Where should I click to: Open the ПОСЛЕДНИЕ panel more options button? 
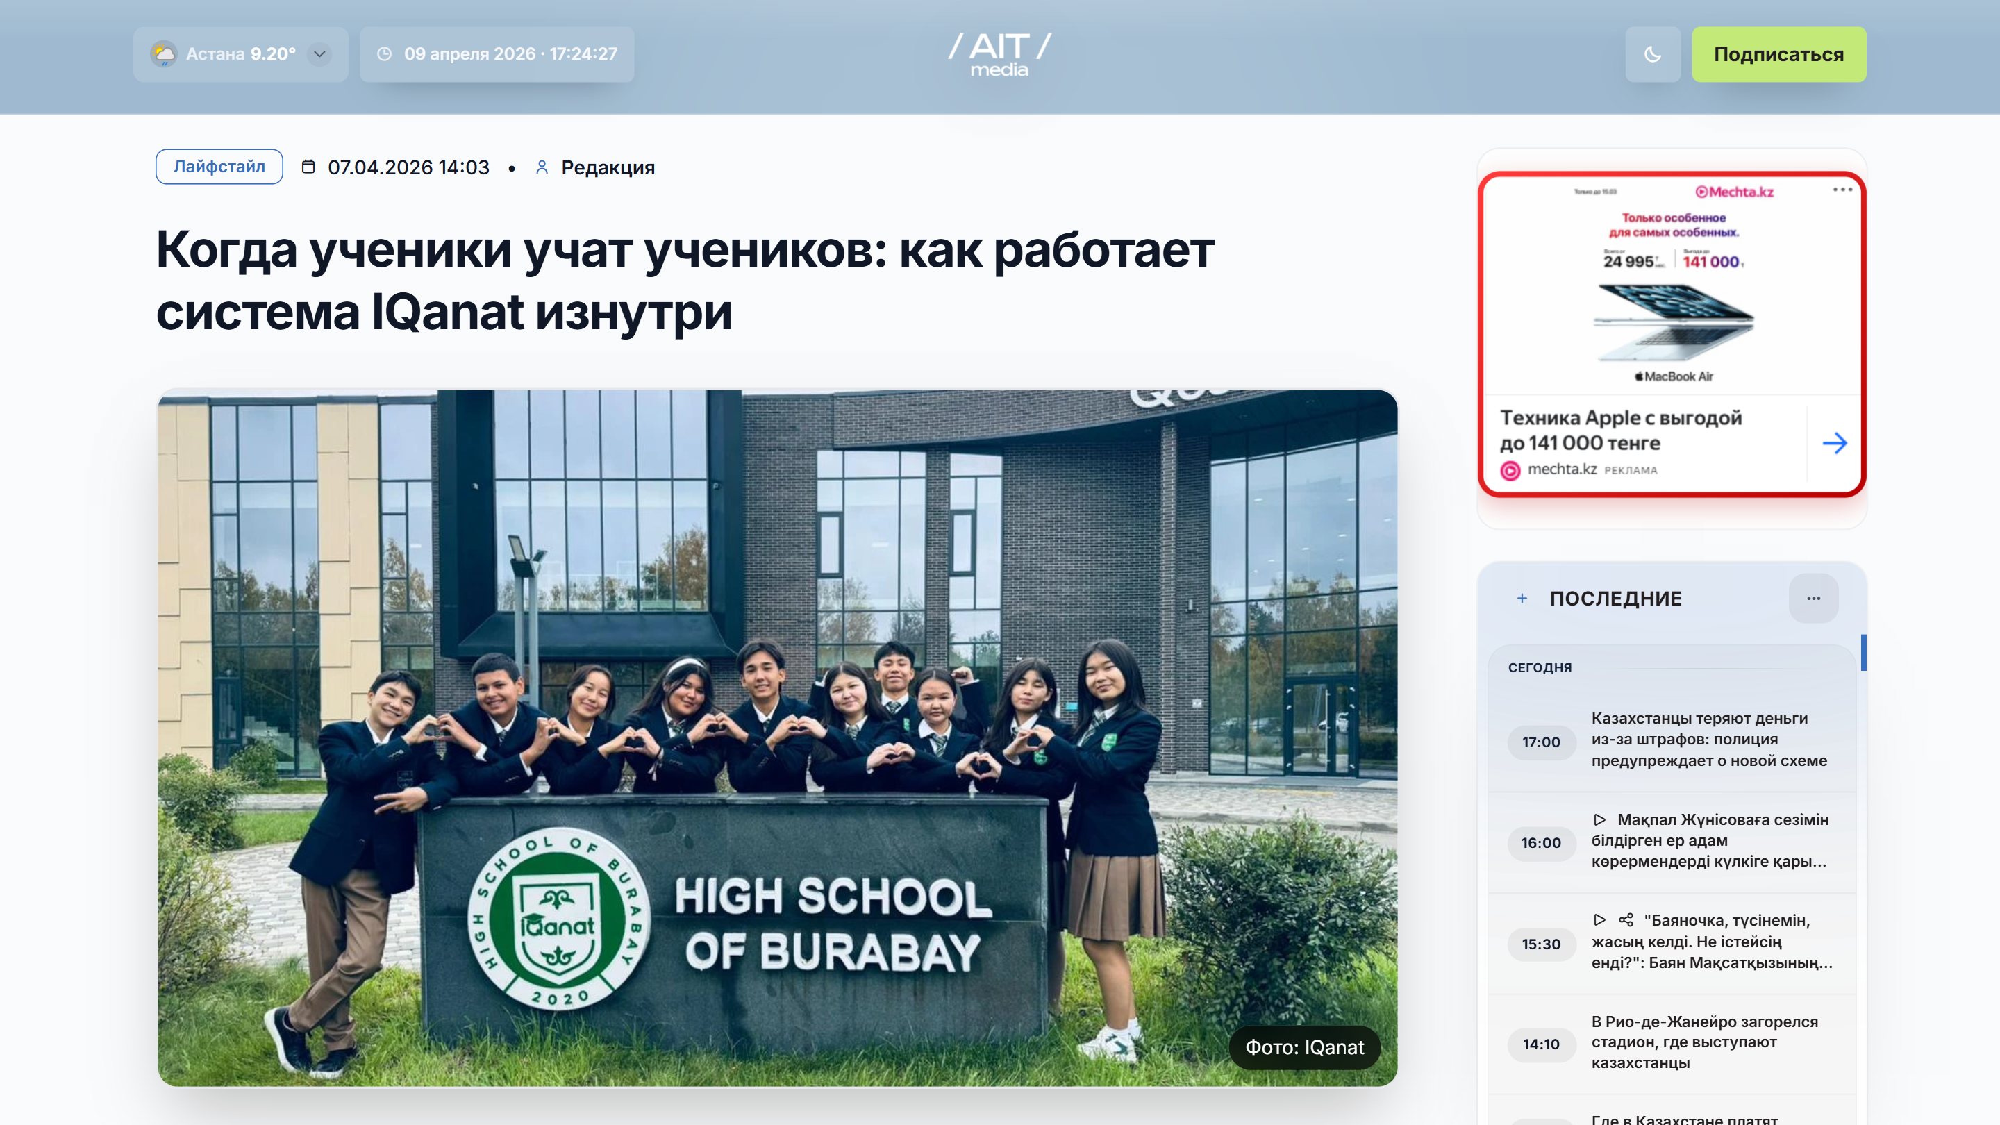point(1813,598)
